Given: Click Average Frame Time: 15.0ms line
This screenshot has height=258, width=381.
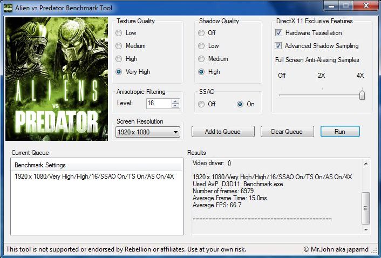Looking at the screenshot, I should pyautogui.click(x=229, y=198).
